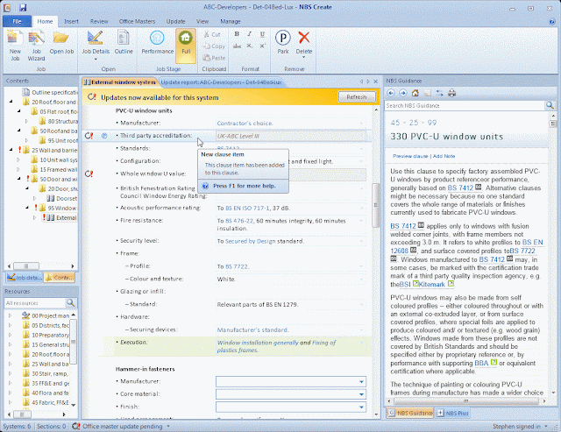
Task: Open the BS EN 12608 guidance link
Action: pos(466,246)
